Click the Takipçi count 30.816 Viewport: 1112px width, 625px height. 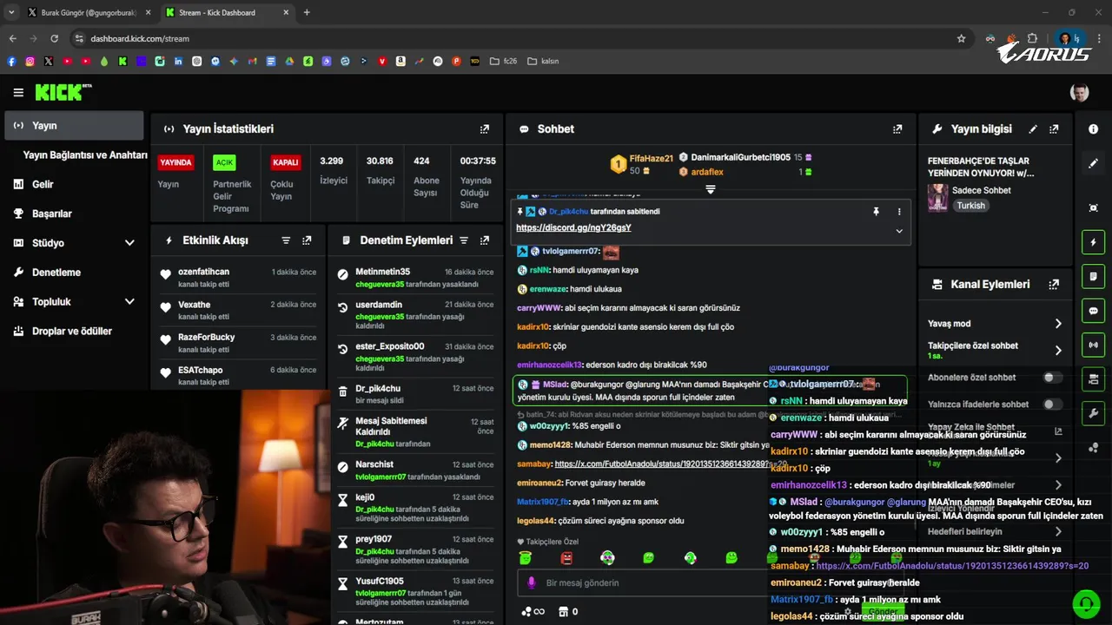point(380,161)
